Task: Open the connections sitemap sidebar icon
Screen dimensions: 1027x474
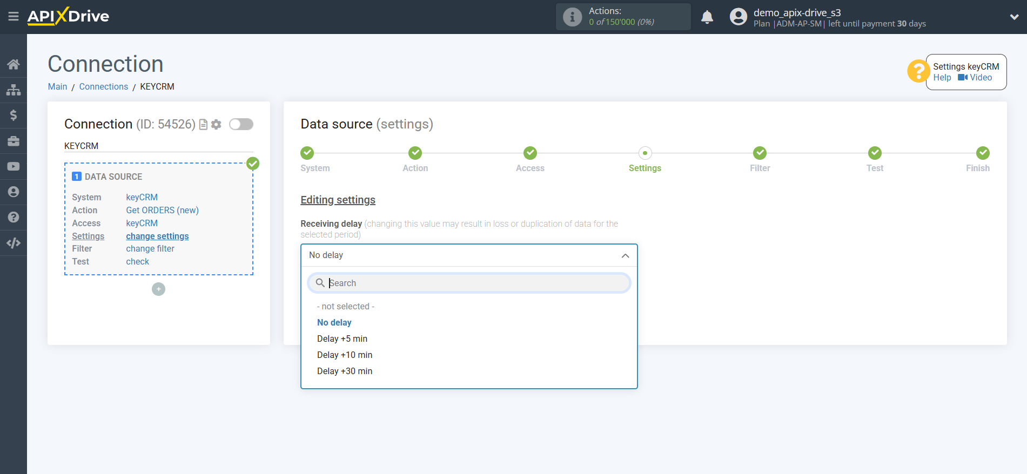Action: point(14,90)
